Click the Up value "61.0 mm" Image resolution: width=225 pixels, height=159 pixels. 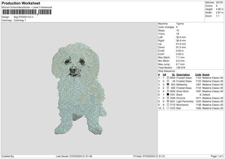pyautogui.click(x=181, y=44)
